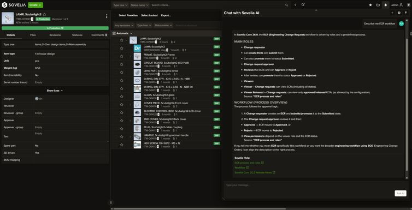Open the Any revisions dropdown
The image size is (412, 210).
[x=124, y=26]
